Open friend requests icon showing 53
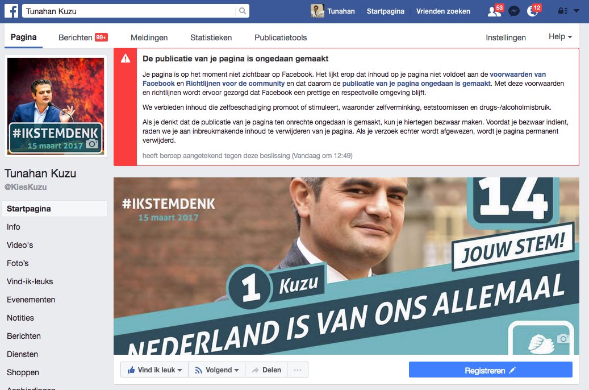The height and width of the screenshot is (390, 589). [x=495, y=11]
